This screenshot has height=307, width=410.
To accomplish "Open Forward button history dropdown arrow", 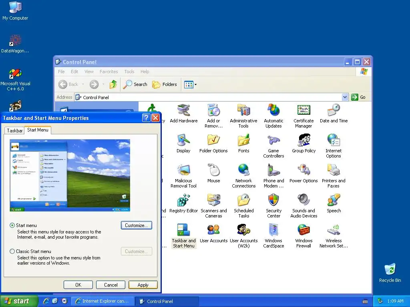I will click(x=103, y=84).
